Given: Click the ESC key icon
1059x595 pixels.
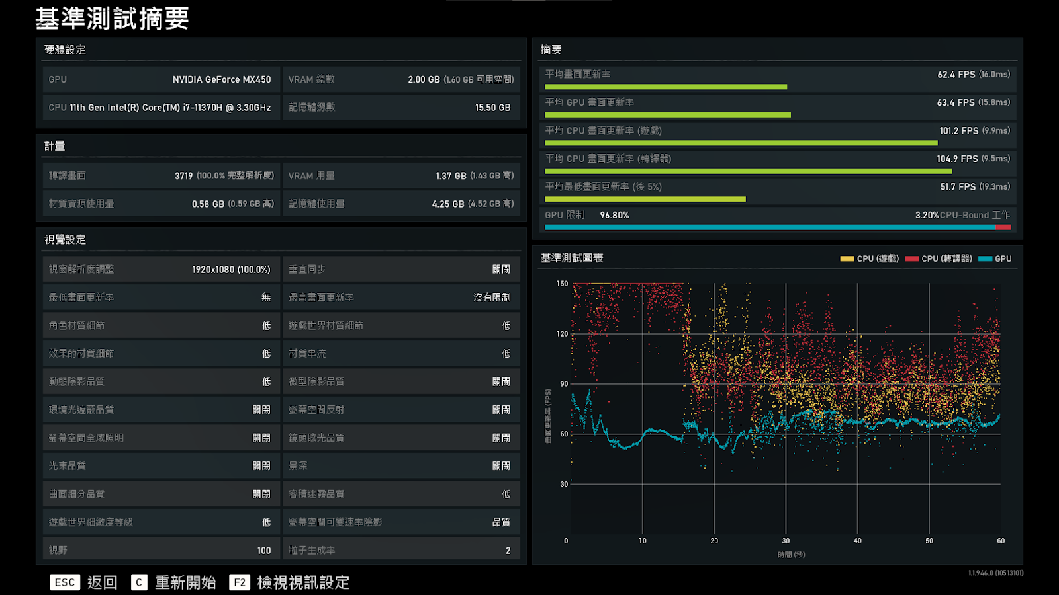Looking at the screenshot, I should click(x=65, y=582).
